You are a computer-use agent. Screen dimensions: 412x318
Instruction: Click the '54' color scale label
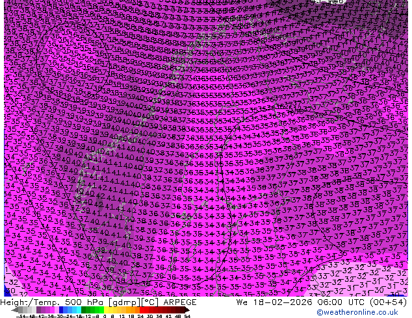coord(187,316)
